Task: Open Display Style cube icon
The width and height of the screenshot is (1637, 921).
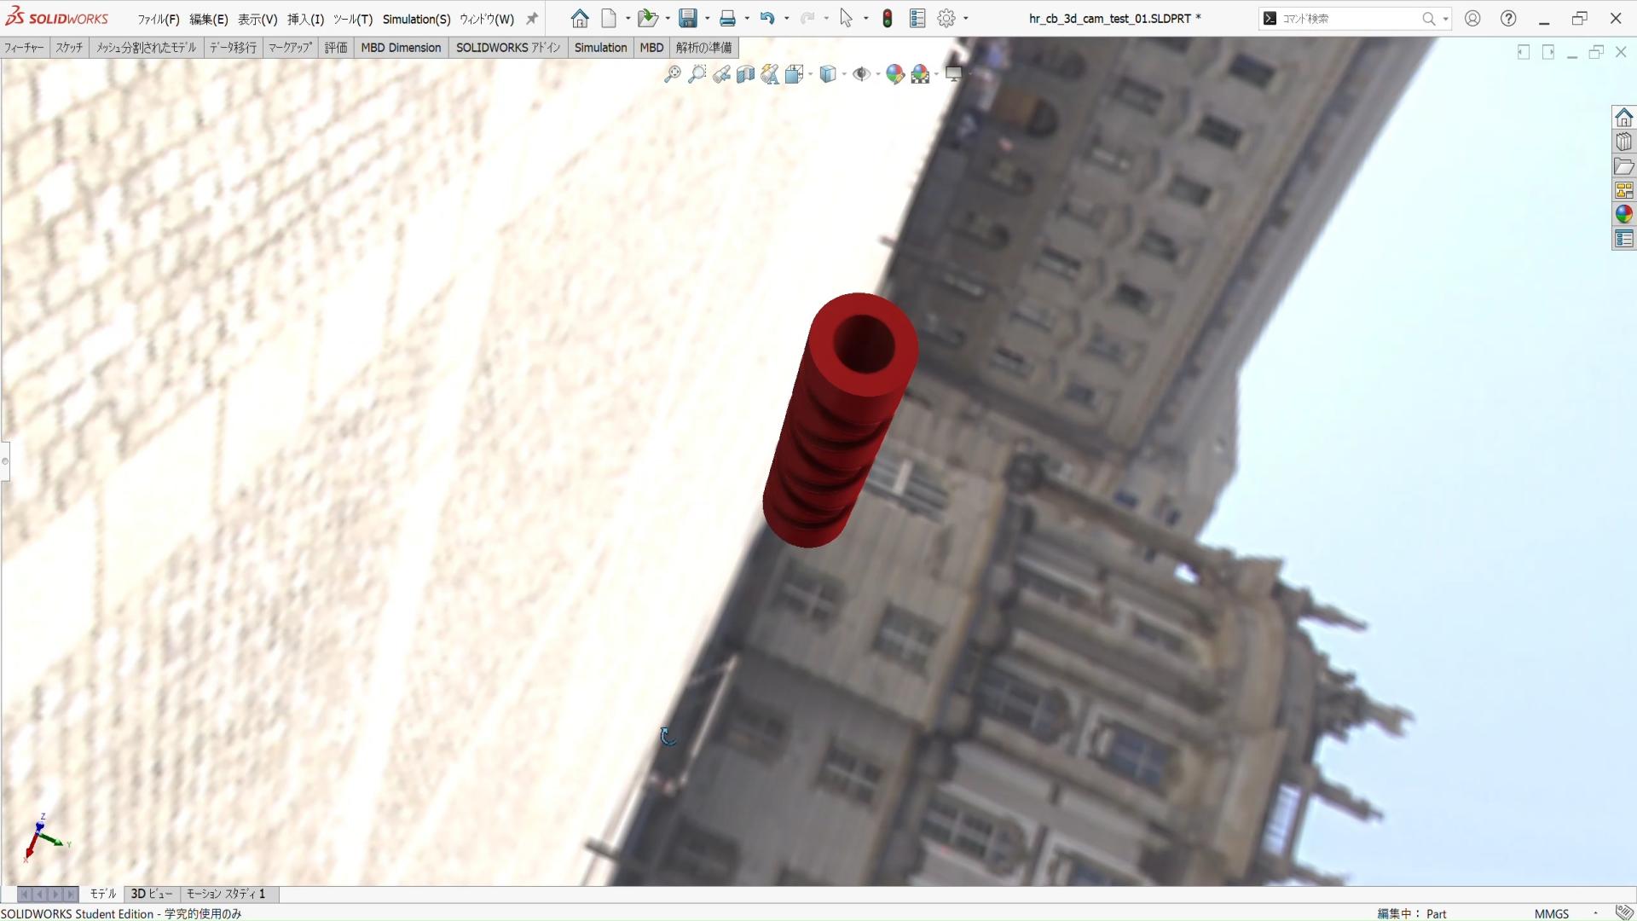Action: point(828,74)
